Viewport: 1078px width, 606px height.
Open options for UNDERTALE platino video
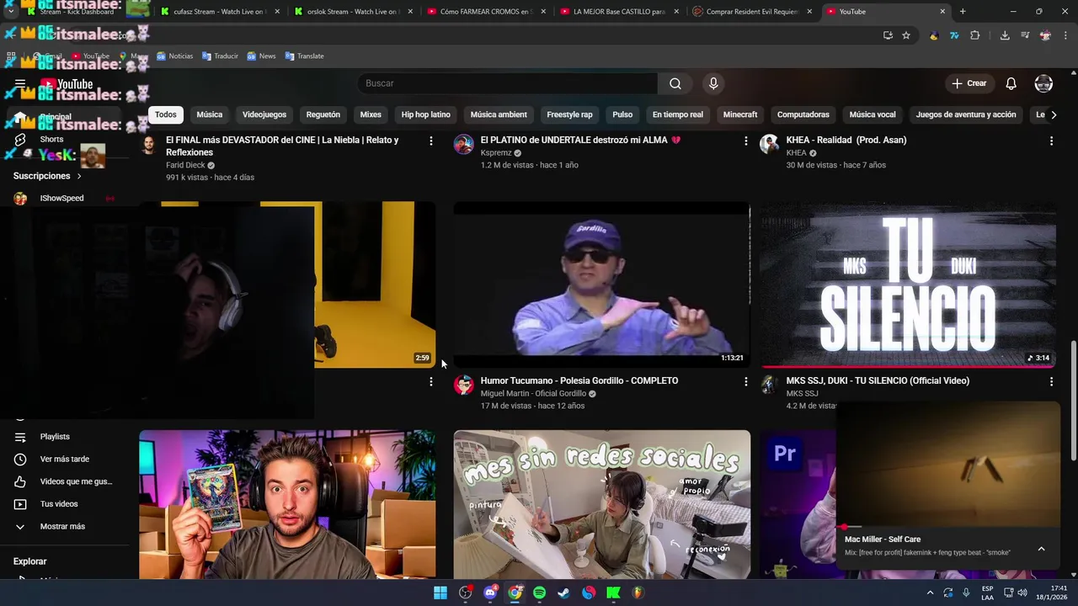pyautogui.click(x=745, y=141)
